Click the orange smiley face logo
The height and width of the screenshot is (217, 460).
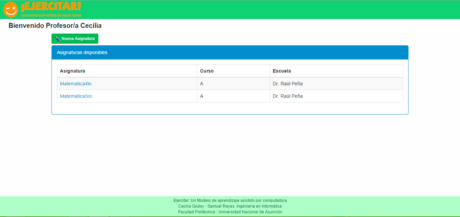[10, 9]
